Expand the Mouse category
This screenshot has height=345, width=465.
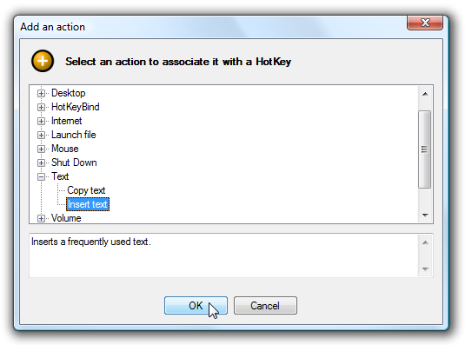41,149
